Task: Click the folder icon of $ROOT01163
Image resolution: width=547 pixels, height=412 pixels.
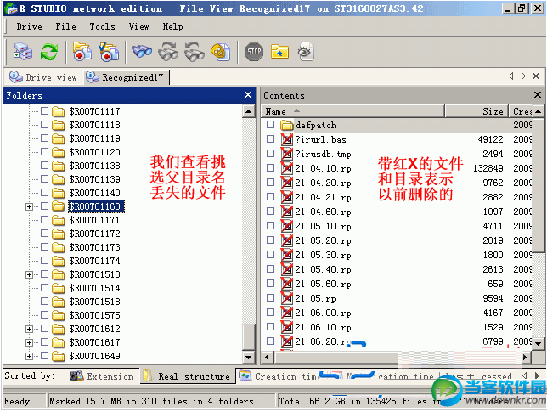Action: (x=59, y=206)
